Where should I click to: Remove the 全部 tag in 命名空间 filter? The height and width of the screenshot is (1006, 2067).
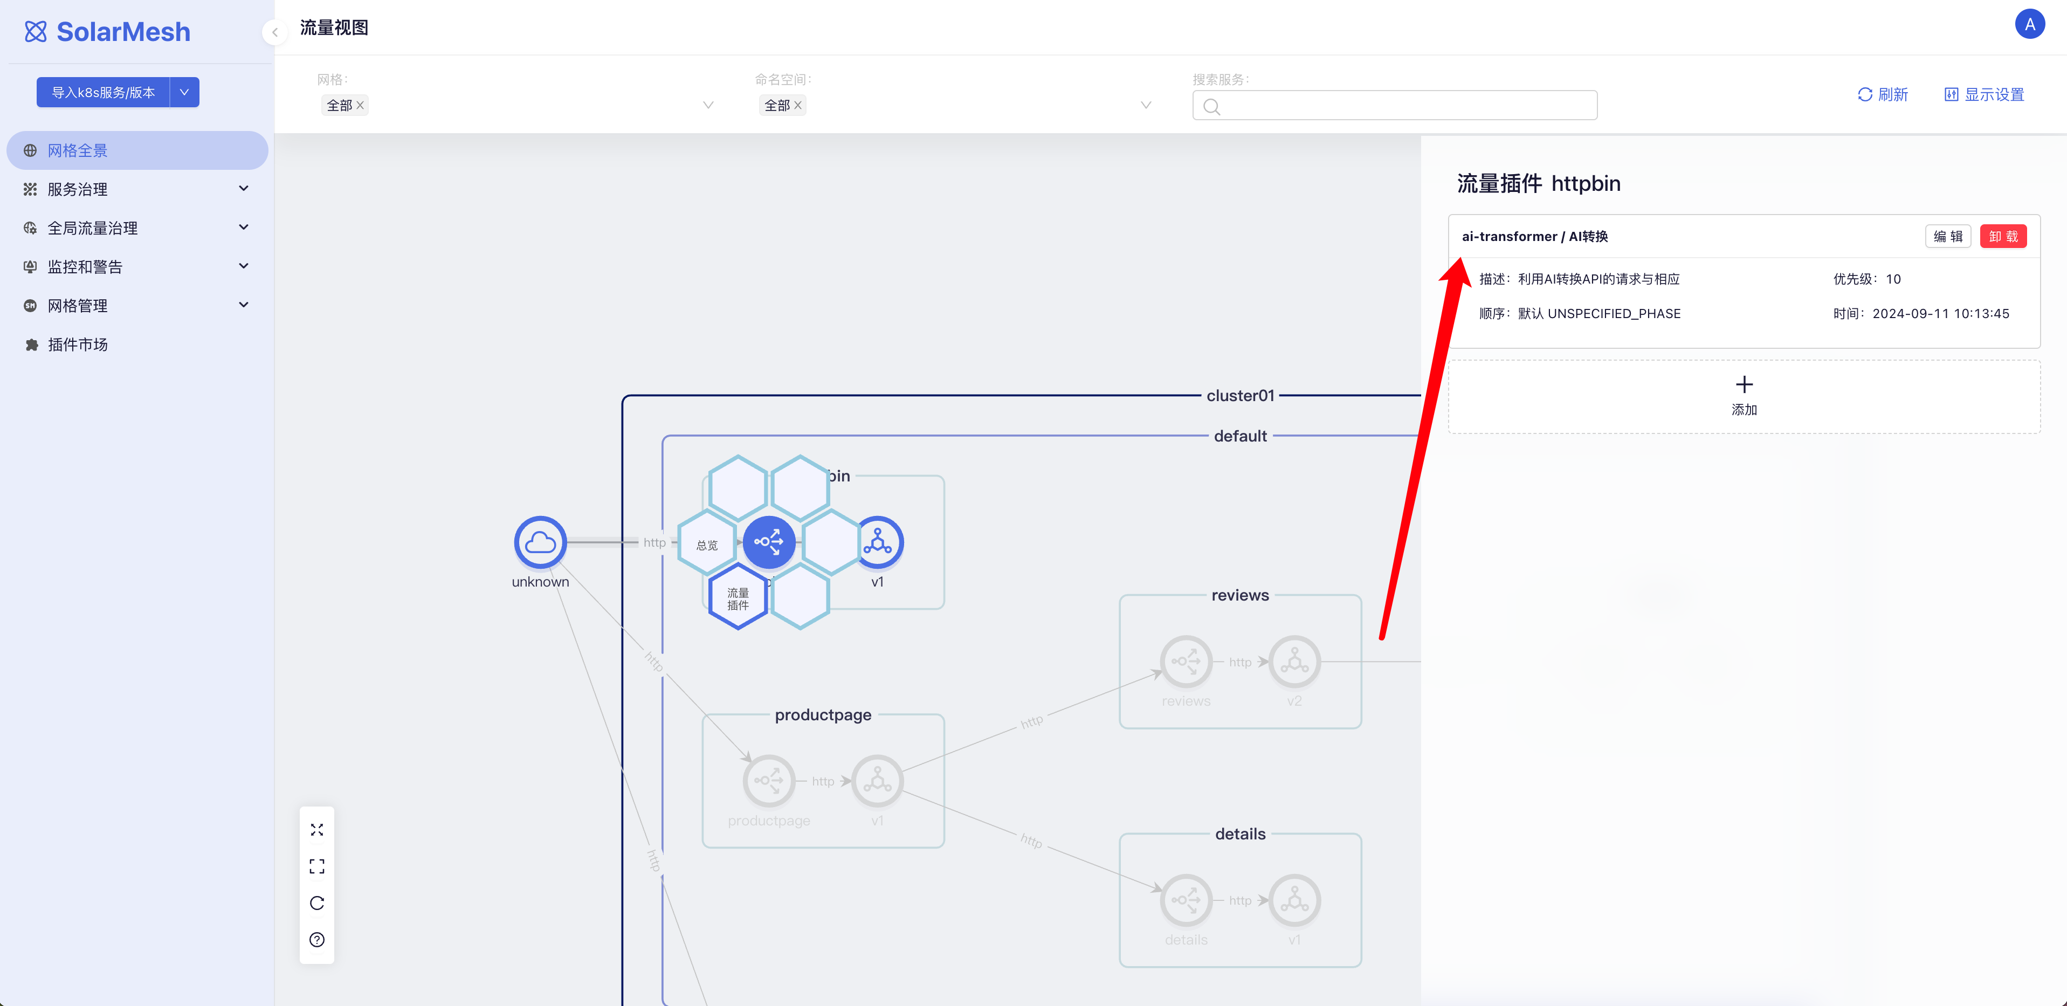(797, 105)
